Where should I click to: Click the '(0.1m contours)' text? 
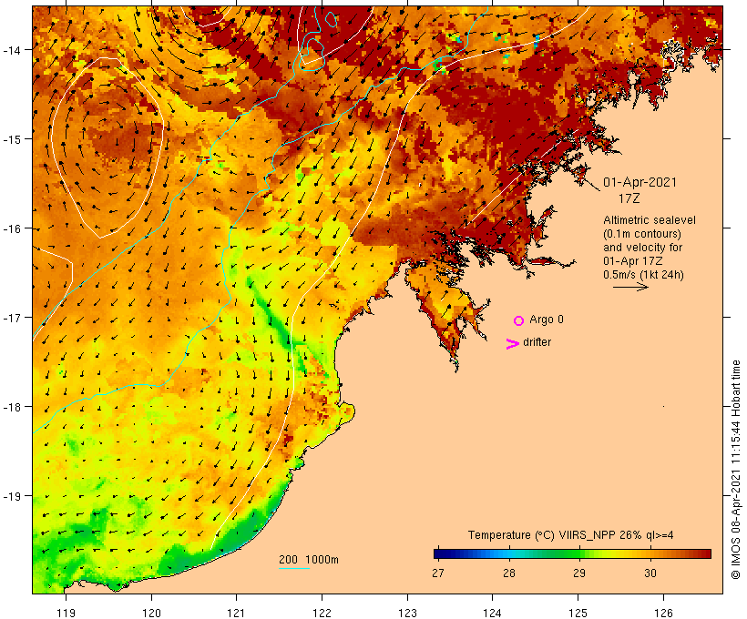point(642,234)
